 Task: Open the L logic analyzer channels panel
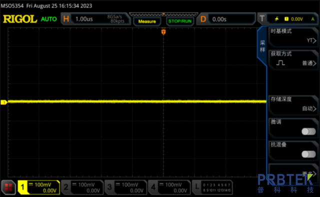click(212, 187)
